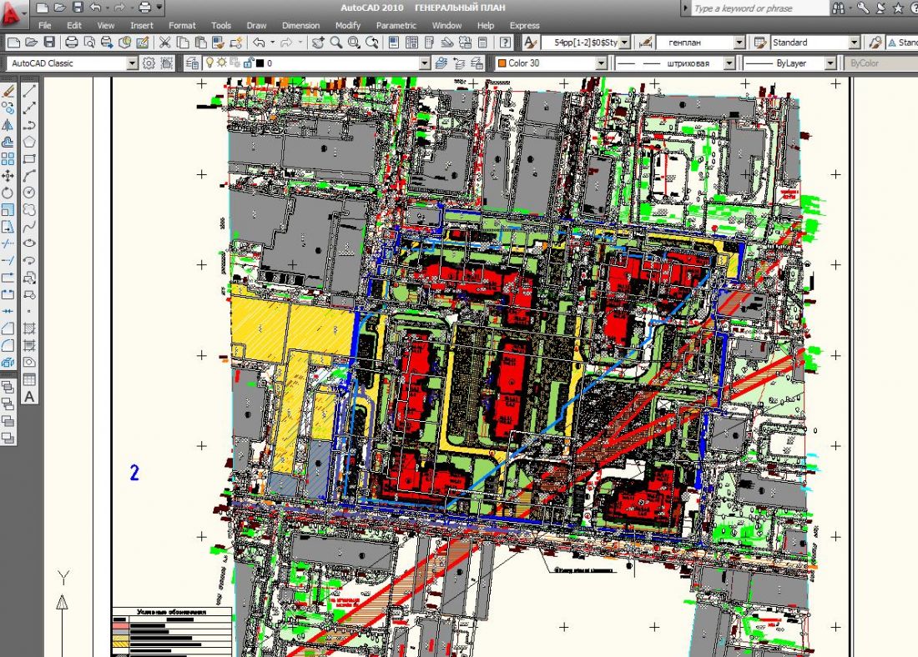Select the Mirror tool
The height and width of the screenshot is (657, 918).
coord(8,124)
